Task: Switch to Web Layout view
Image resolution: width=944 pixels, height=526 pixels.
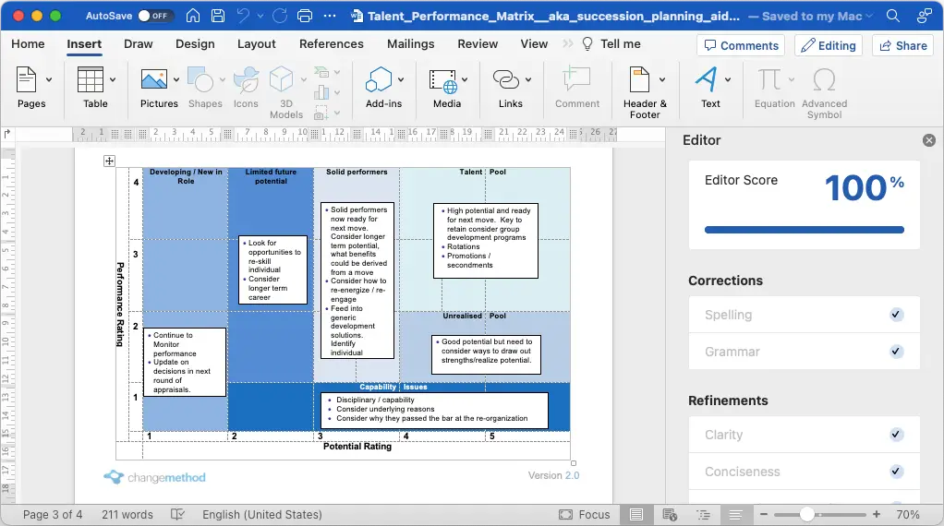Action: tap(670, 515)
